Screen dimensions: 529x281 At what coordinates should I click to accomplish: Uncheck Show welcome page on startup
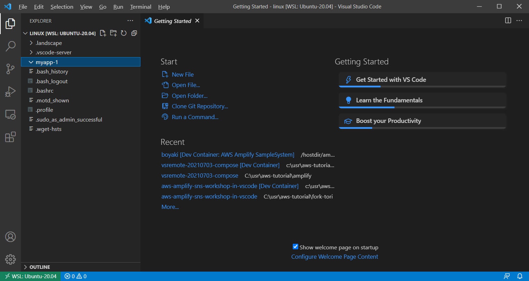(x=296, y=247)
